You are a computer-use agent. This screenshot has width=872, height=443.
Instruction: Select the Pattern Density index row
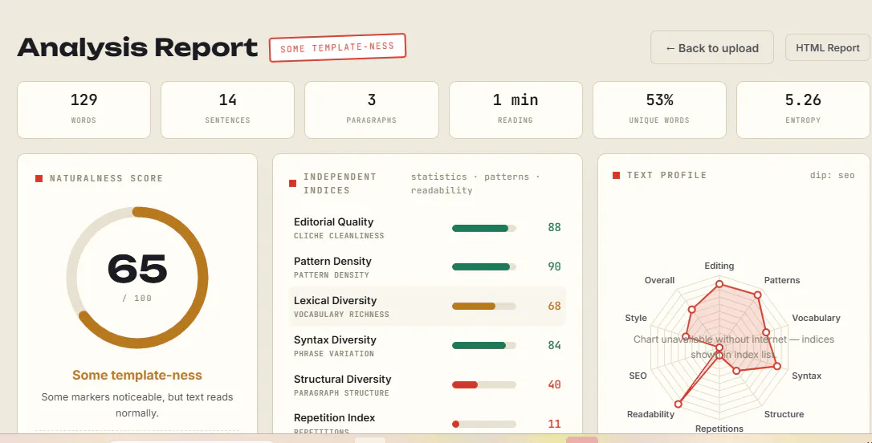click(x=427, y=266)
